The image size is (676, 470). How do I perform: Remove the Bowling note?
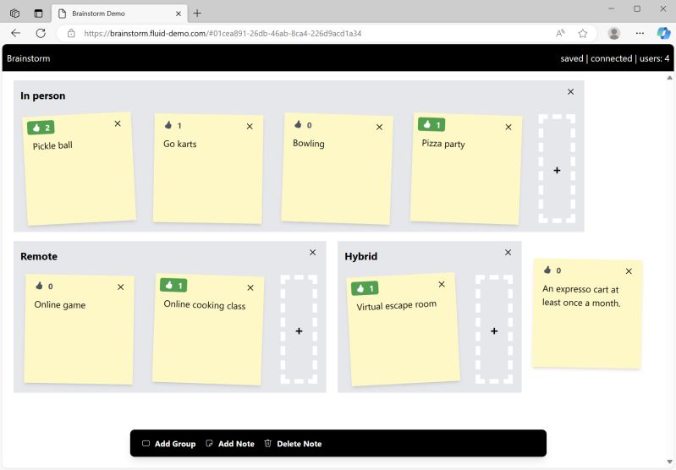(379, 127)
